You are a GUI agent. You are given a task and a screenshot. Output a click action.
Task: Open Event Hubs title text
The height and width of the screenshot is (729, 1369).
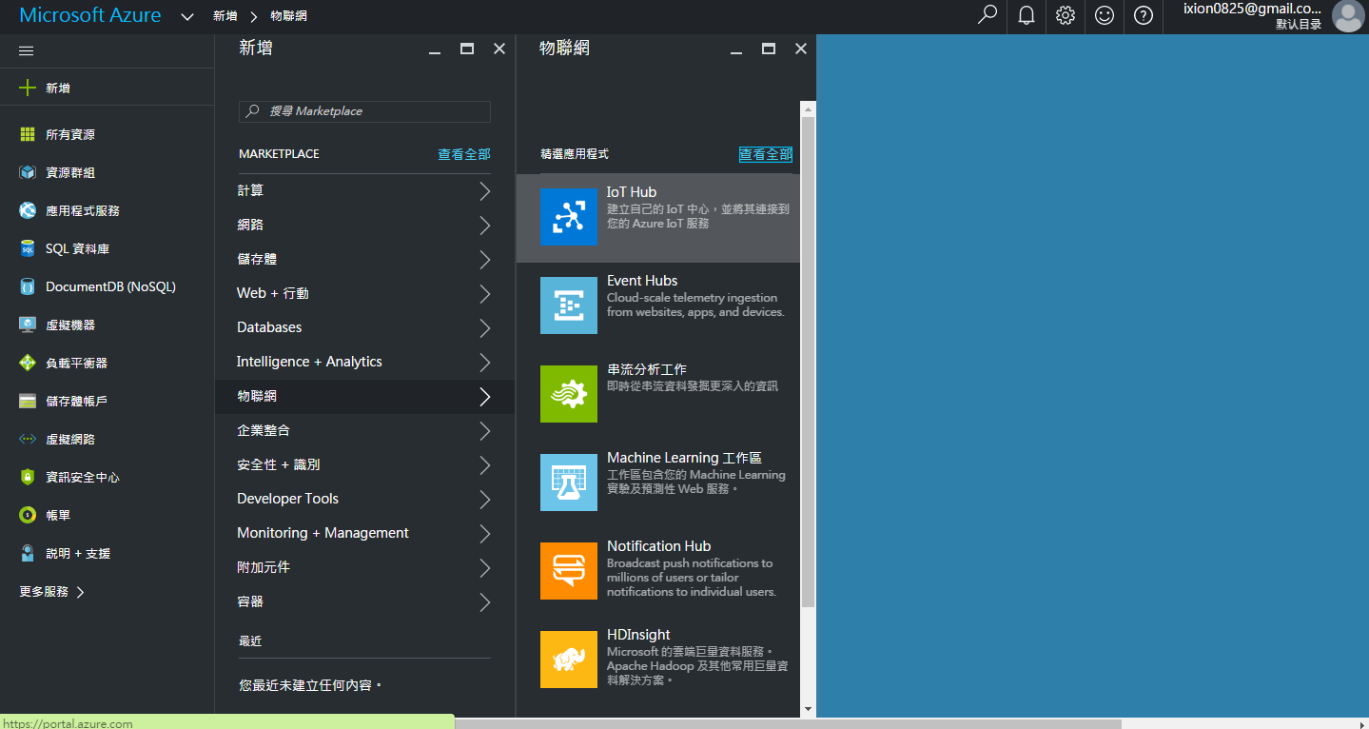click(642, 281)
